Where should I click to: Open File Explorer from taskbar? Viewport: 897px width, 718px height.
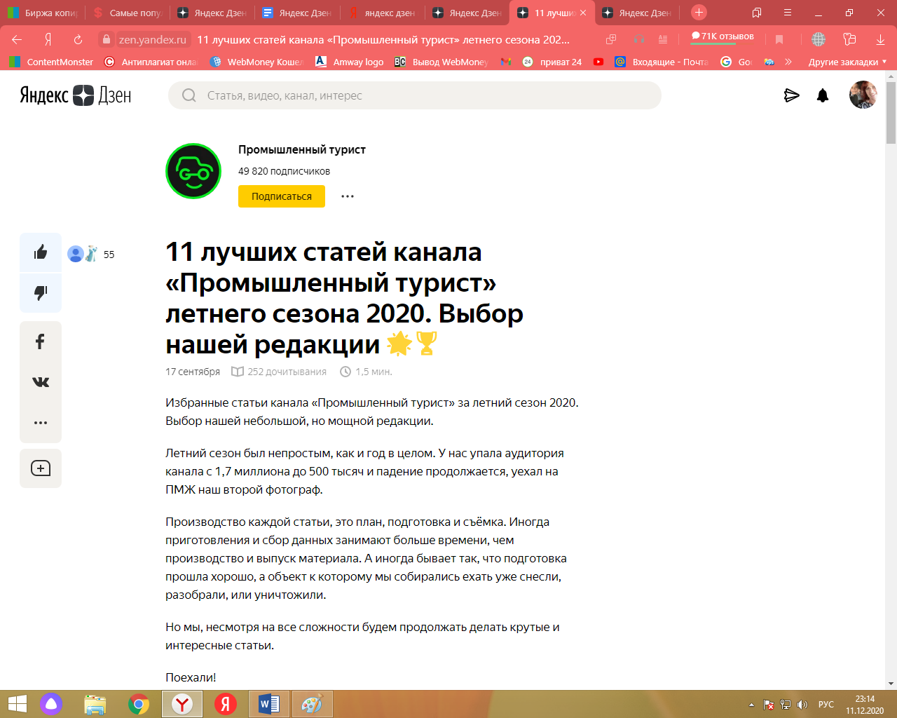(95, 704)
